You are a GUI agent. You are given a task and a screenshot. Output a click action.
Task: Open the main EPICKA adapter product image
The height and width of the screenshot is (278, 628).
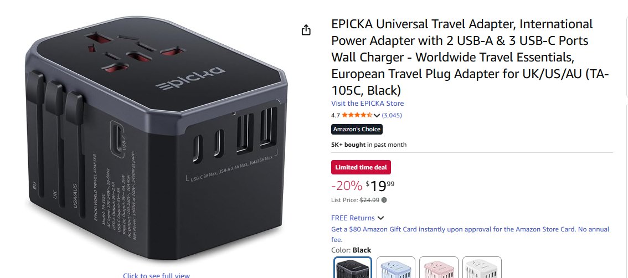click(157, 138)
